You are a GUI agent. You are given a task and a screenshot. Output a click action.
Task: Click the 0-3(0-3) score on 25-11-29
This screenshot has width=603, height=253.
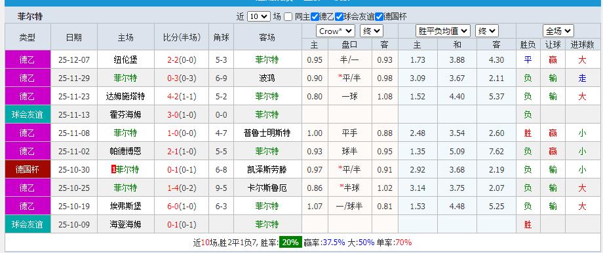(x=182, y=78)
